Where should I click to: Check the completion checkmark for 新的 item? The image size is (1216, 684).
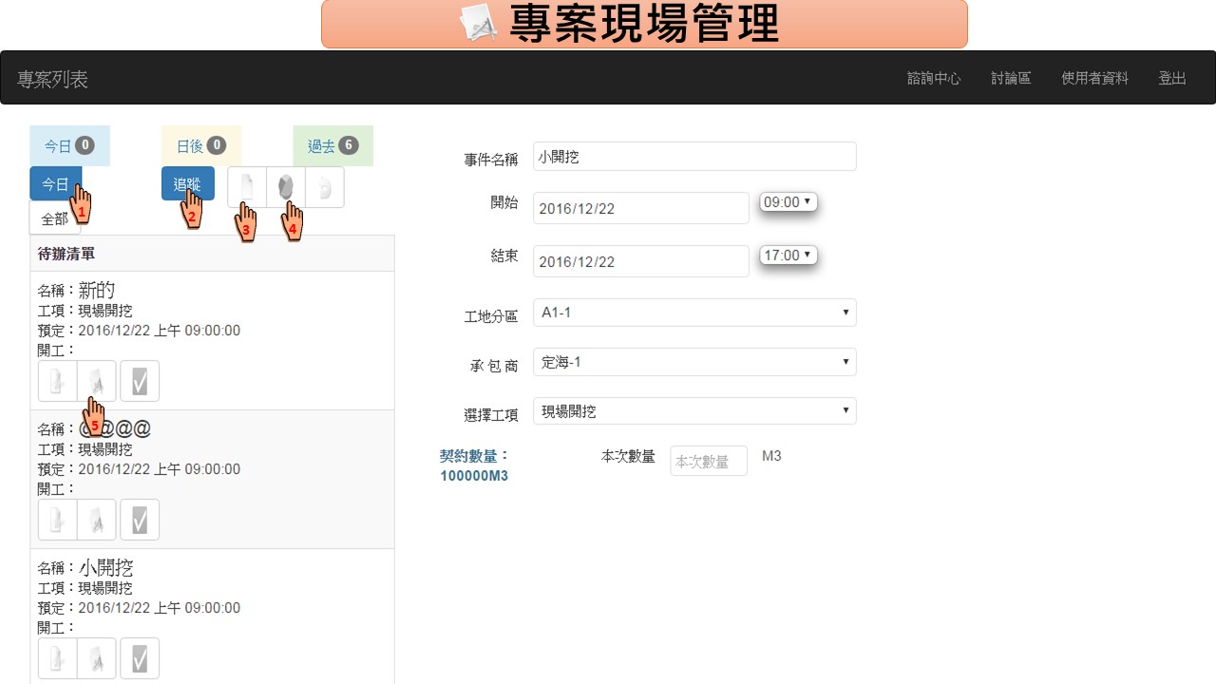[140, 381]
